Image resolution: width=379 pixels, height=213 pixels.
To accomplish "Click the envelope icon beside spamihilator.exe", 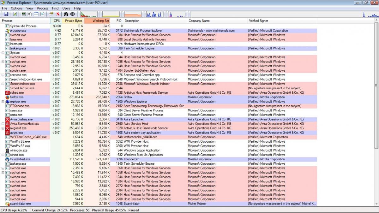I will (8, 204).
